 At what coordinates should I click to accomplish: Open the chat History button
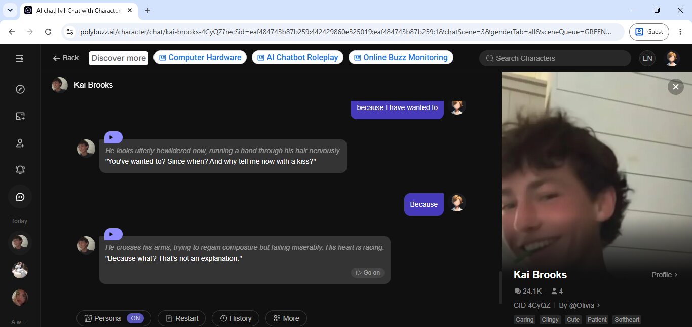236,318
